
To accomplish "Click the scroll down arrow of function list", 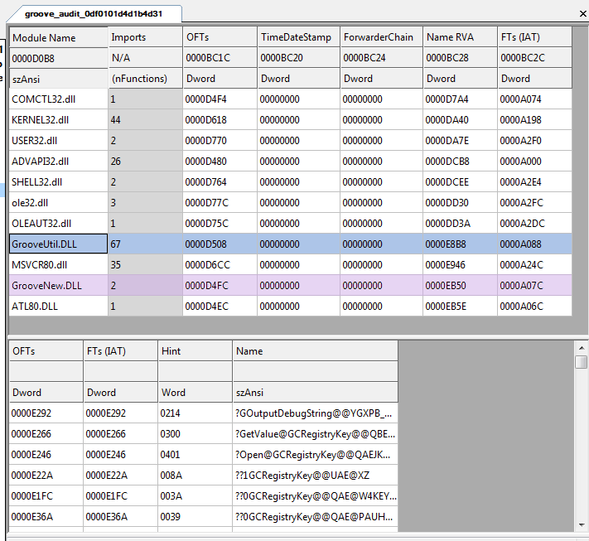I will 582,524.
